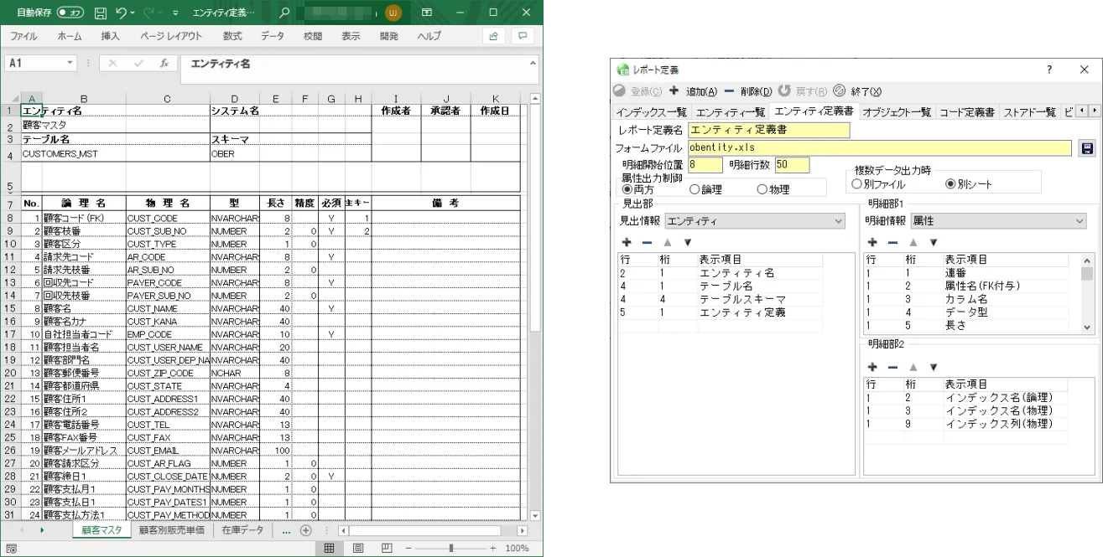Screen dimensions: 1103x557
Task: Move item down in 明細部1 list
Action: 933,242
